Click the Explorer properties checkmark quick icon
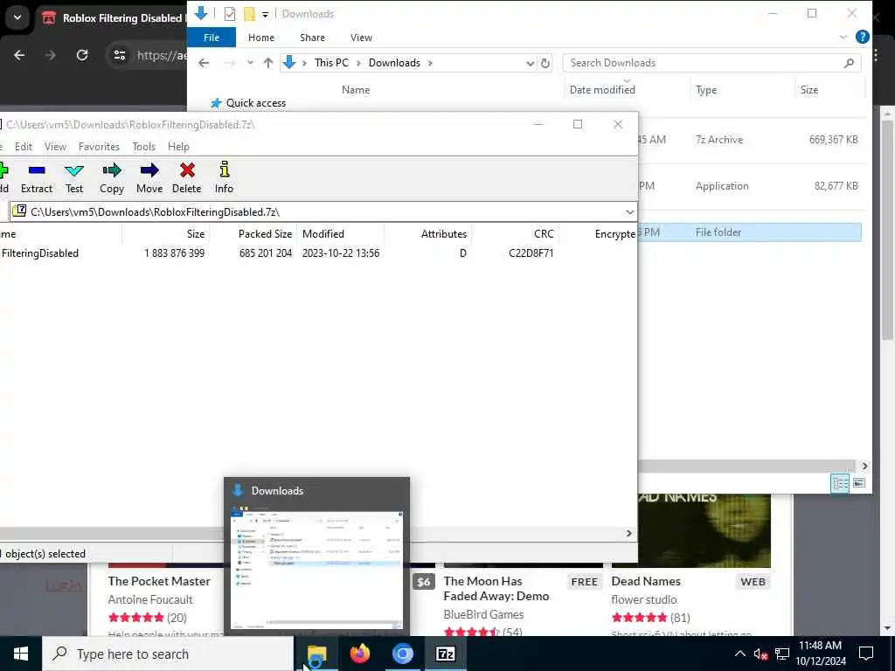Screen dimensions: 895x671 point(230,14)
